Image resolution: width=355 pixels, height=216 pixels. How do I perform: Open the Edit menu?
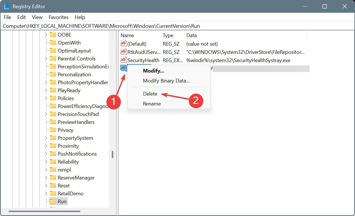pos(22,17)
